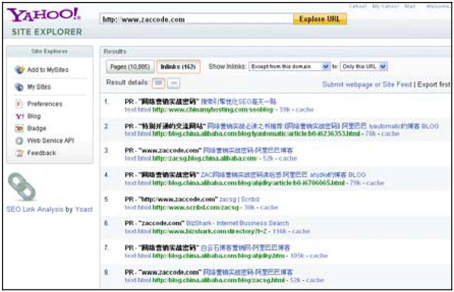Open the 'Only this URL' dropdown
The width and height of the screenshot is (454, 292).
[364, 67]
